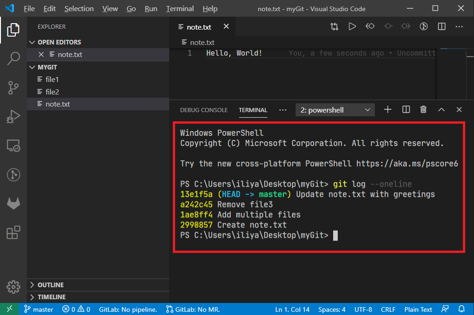Change language mode 'Plain Text'

pyautogui.click(x=418, y=309)
